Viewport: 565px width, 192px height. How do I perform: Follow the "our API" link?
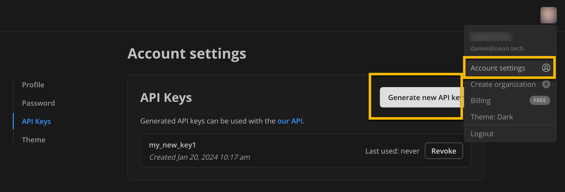pos(290,121)
